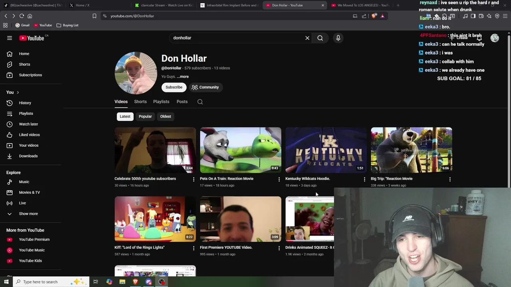This screenshot has height=287, width=511.
Task: Switch to the Home / X browser tab
Action: (98, 5)
